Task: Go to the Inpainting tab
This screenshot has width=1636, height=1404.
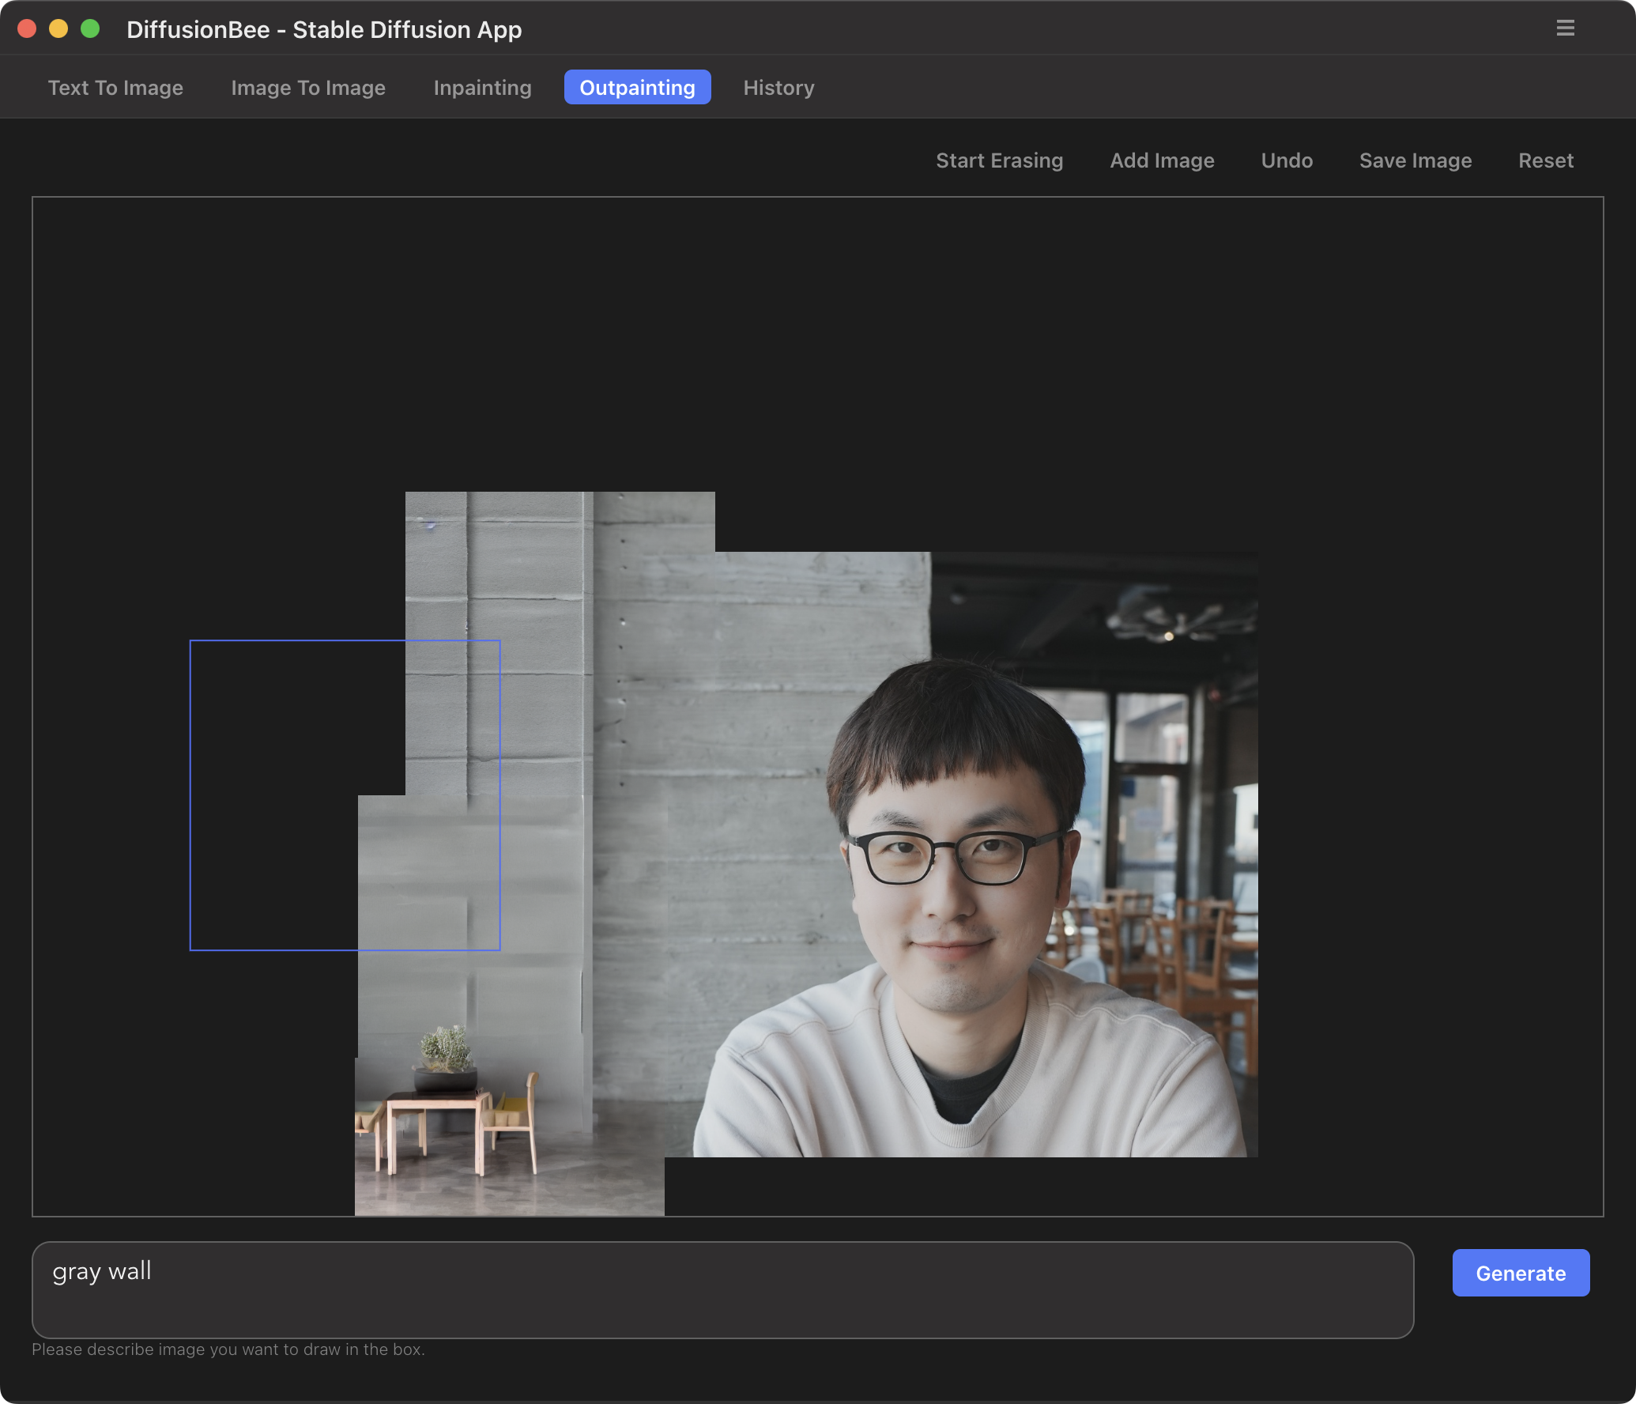Action: [482, 88]
